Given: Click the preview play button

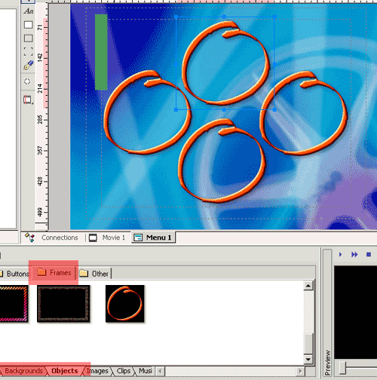Looking at the screenshot, I should 341,255.
